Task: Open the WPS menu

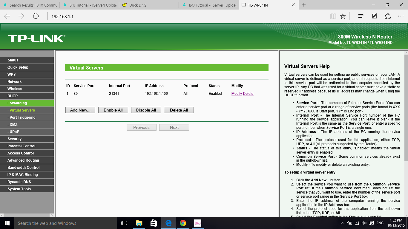Action: 27,75
